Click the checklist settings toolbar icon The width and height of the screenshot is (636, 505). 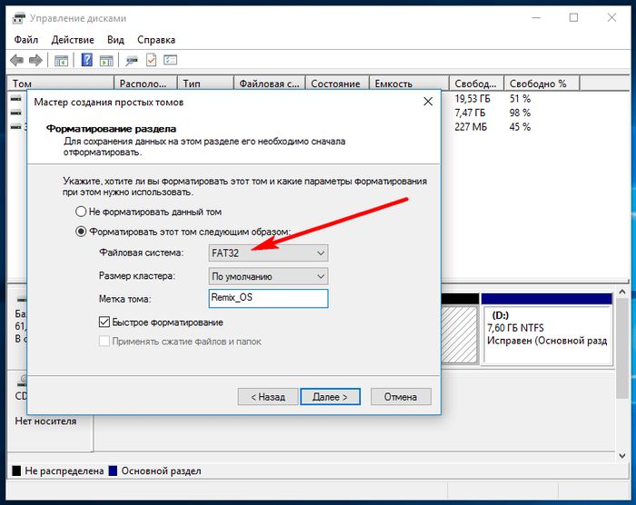coord(171,60)
